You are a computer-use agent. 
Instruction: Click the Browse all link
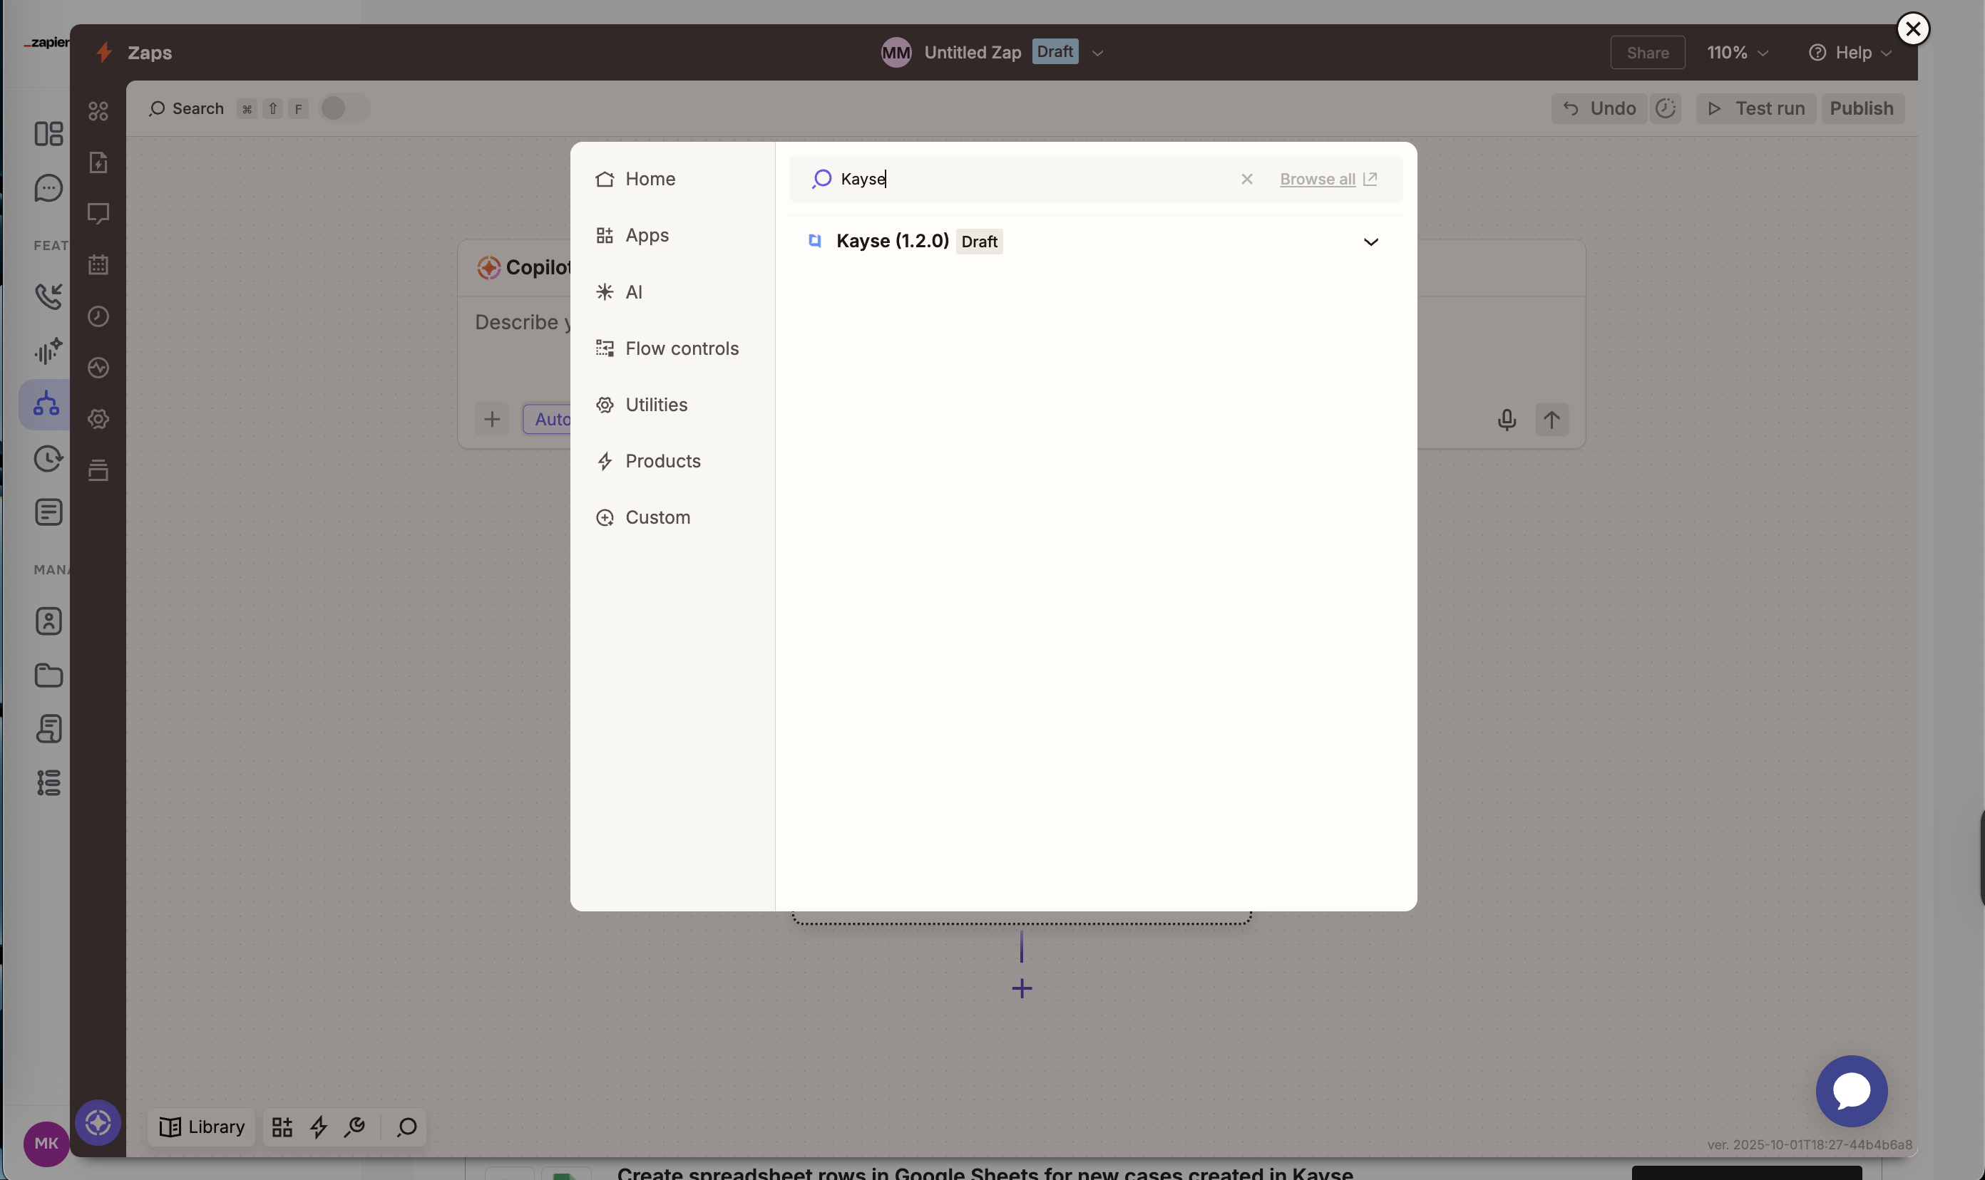point(1317,179)
